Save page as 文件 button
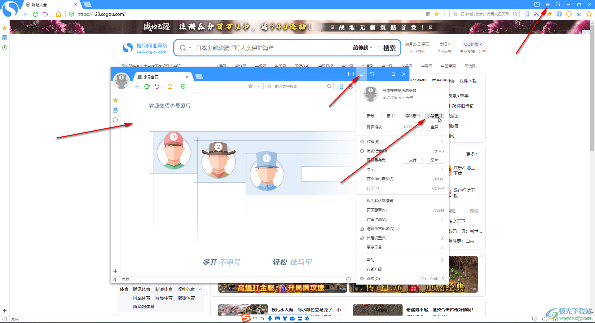The width and height of the screenshot is (595, 323). pyautogui.click(x=413, y=160)
